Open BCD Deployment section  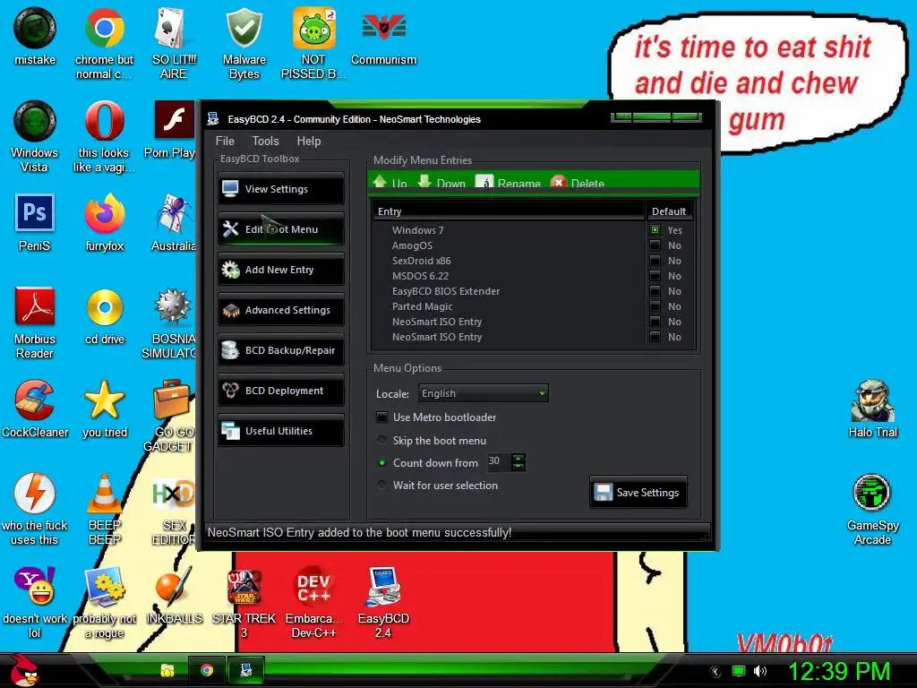coord(280,391)
